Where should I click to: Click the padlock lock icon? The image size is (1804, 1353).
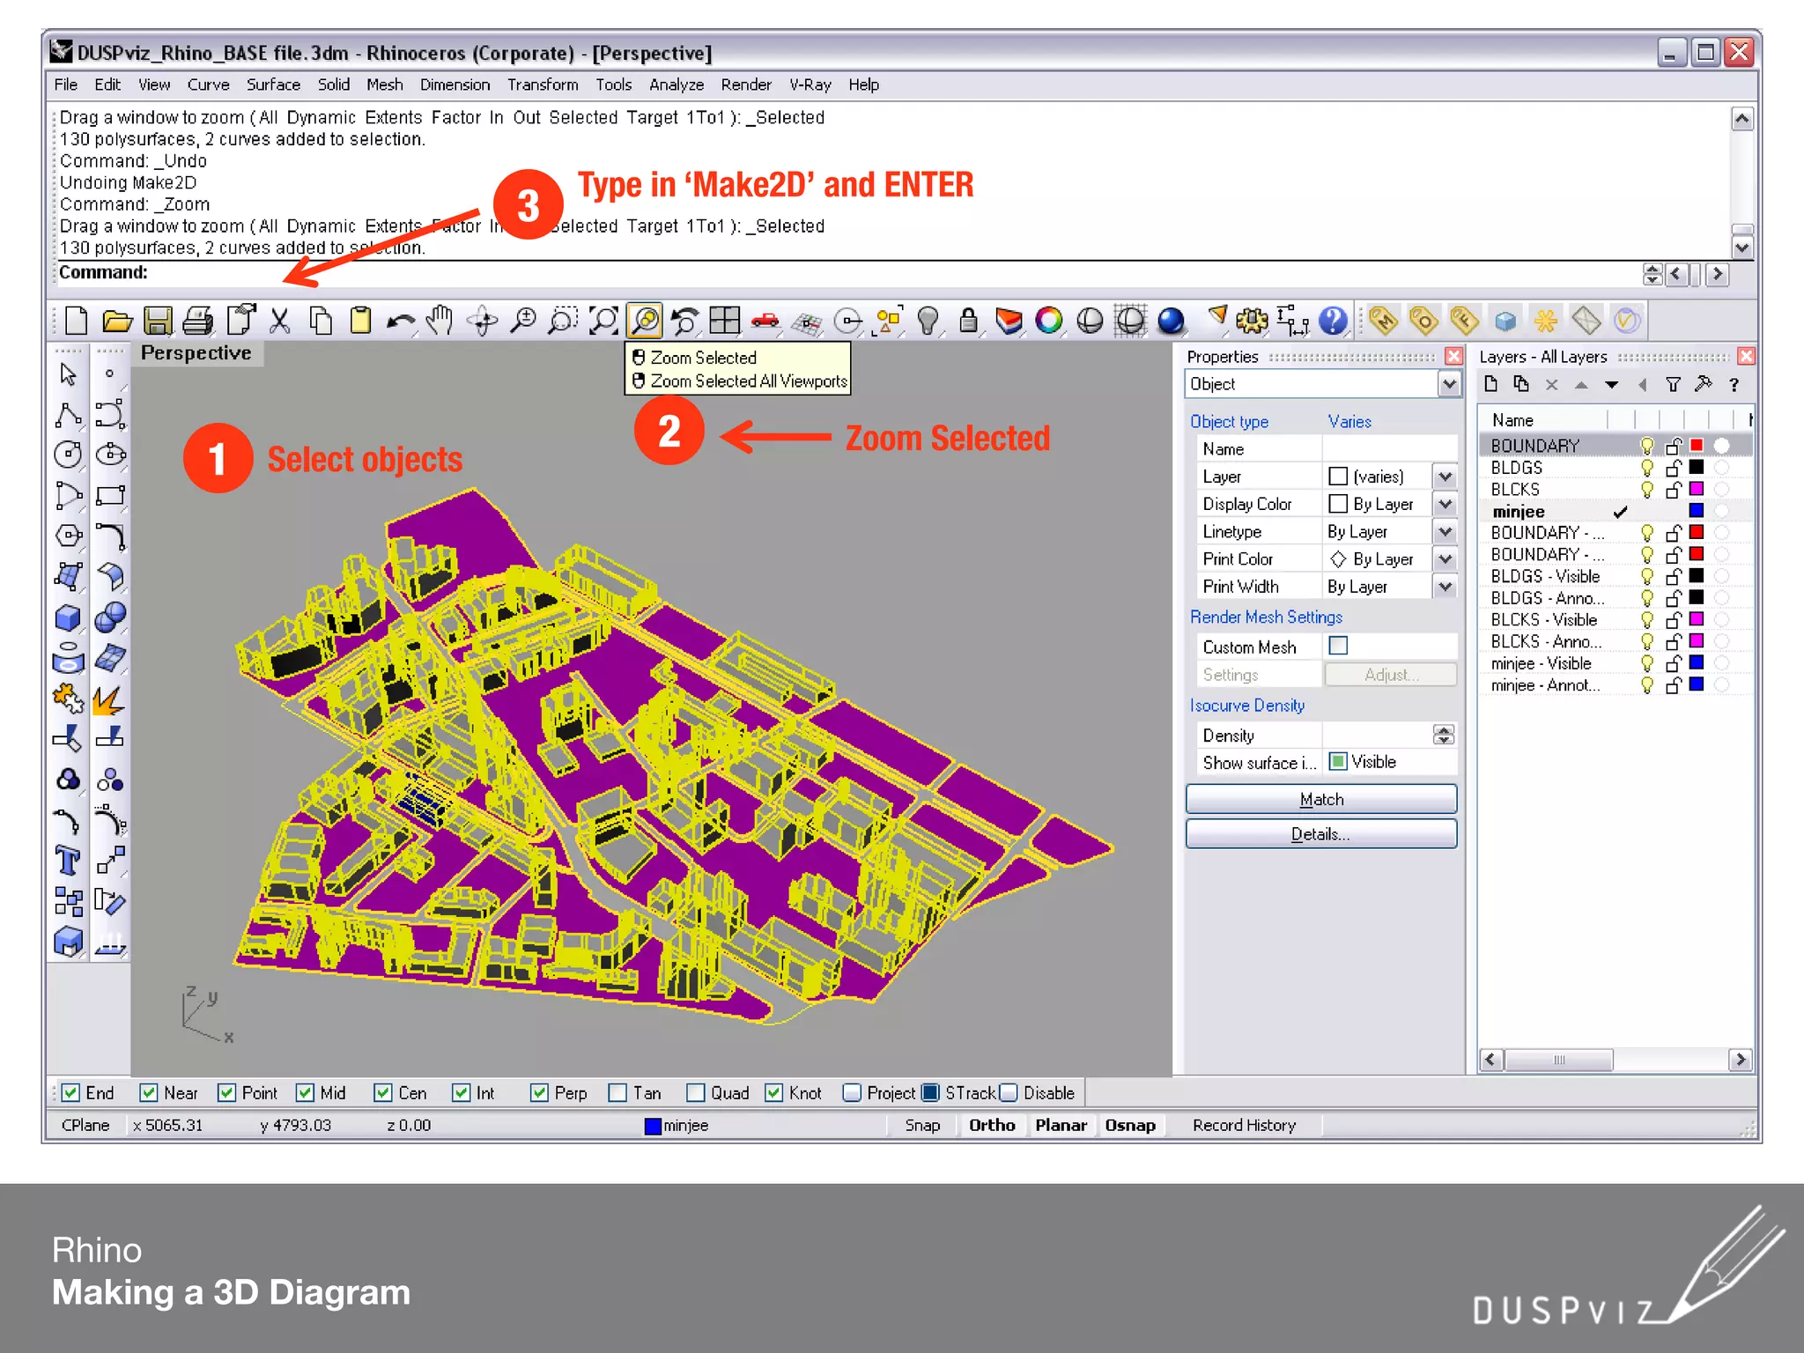coord(968,321)
